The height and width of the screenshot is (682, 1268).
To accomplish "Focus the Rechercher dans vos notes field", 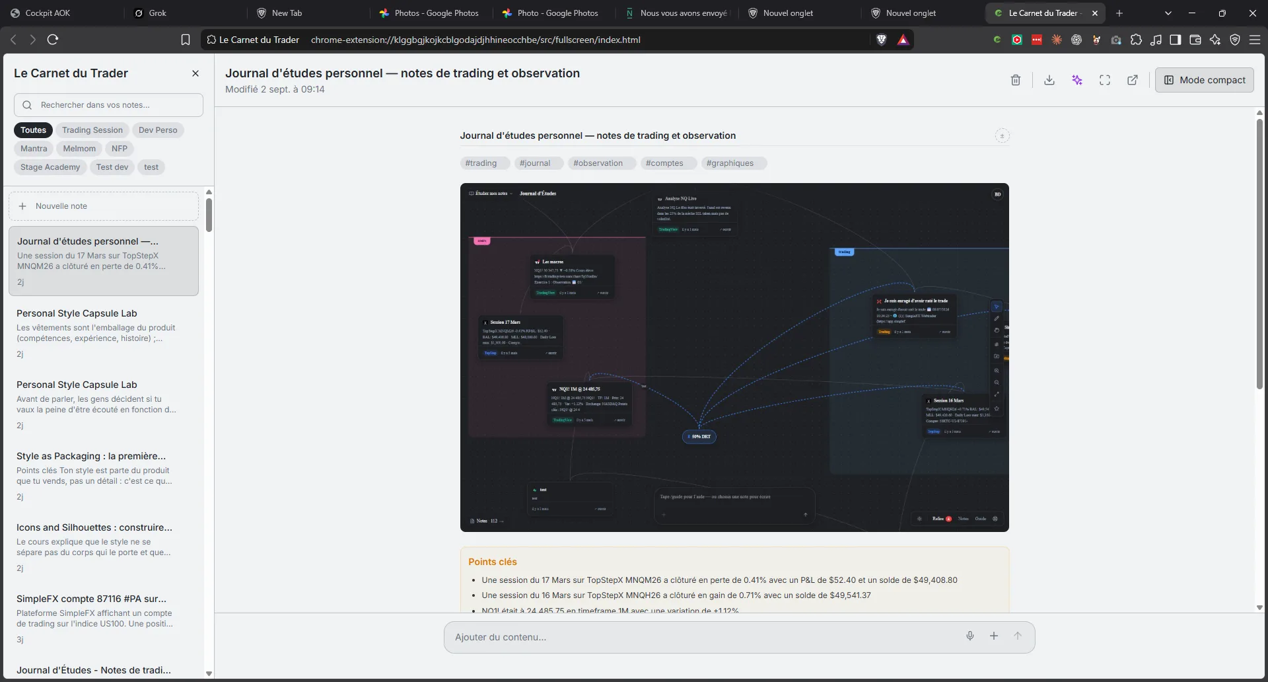I will click(108, 105).
